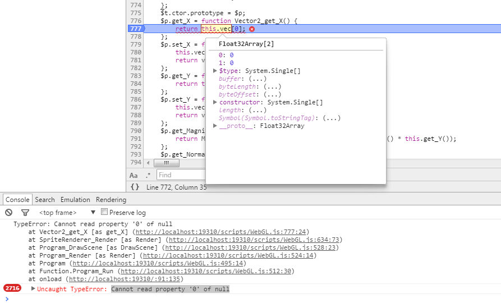Click the 2716 error count badge
The image size is (501, 303).
pyautogui.click(x=12, y=288)
